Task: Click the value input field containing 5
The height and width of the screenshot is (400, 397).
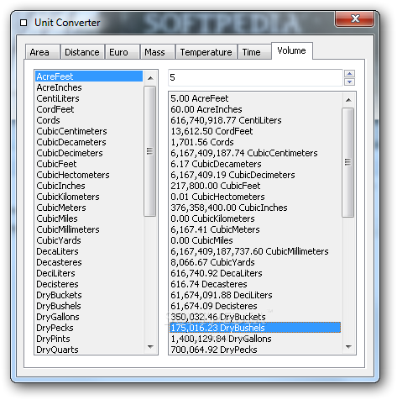Action: (x=255, y=77)
